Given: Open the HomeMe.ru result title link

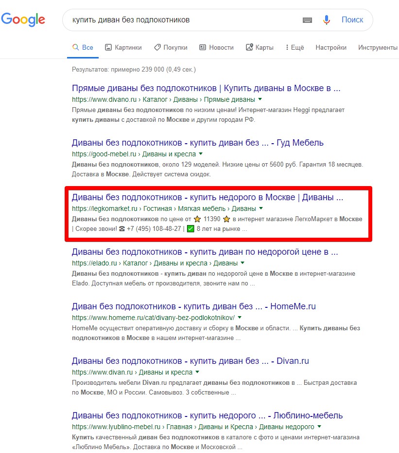Looking at the screenshot, I should [194, 306].
